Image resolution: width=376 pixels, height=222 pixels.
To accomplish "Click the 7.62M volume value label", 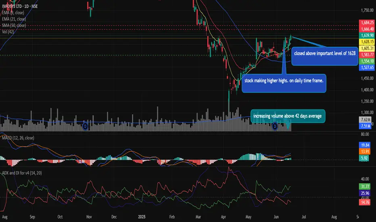I will pyautogui.click(x=366, y=119).
